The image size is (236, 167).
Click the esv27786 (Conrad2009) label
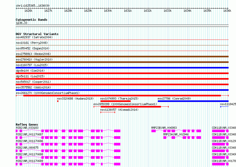pos(174,99)
